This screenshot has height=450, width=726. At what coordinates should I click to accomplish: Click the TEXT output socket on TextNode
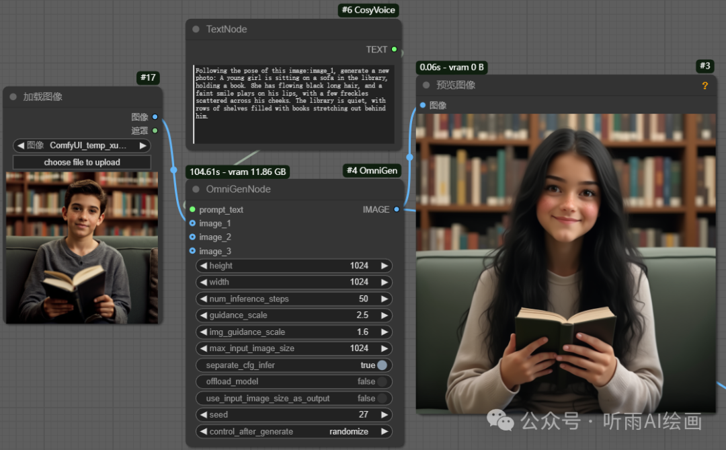[394, 49]
